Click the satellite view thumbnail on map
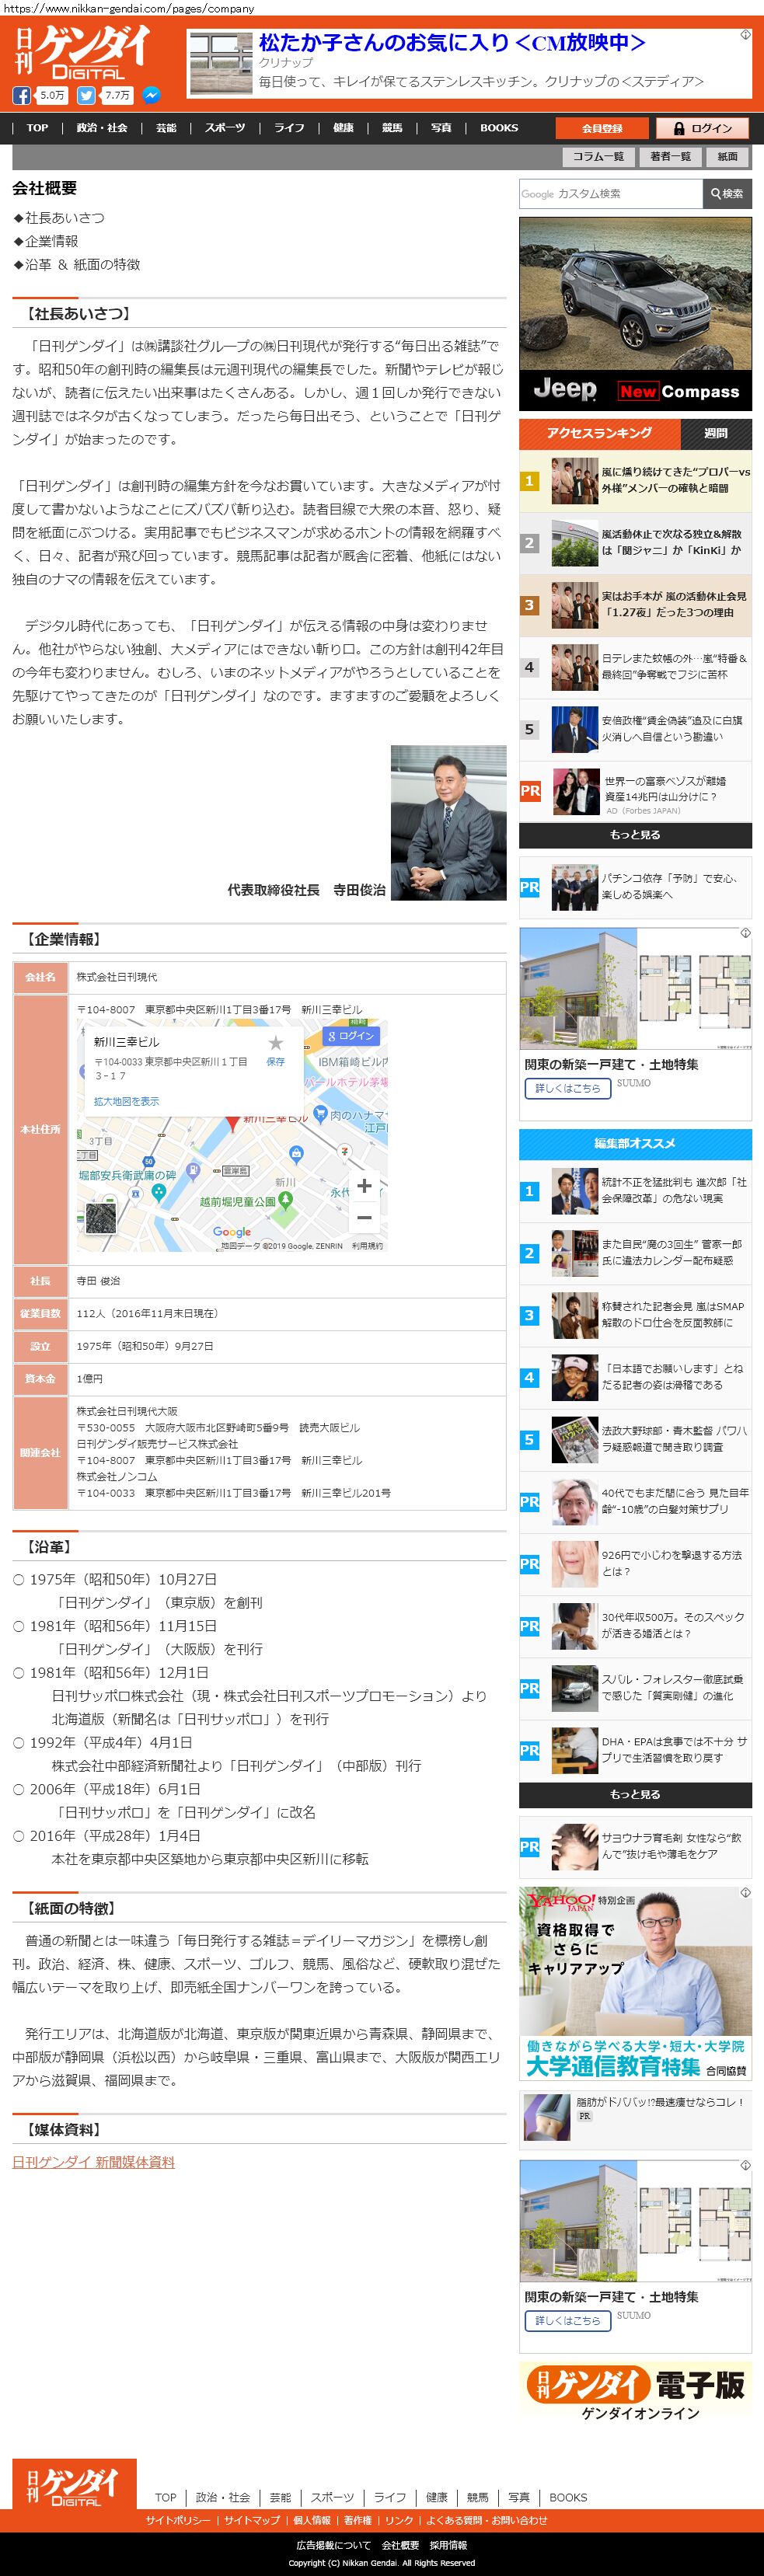Image resolution: width=764 pixels, height=2576 pixels. (100, 1217)
